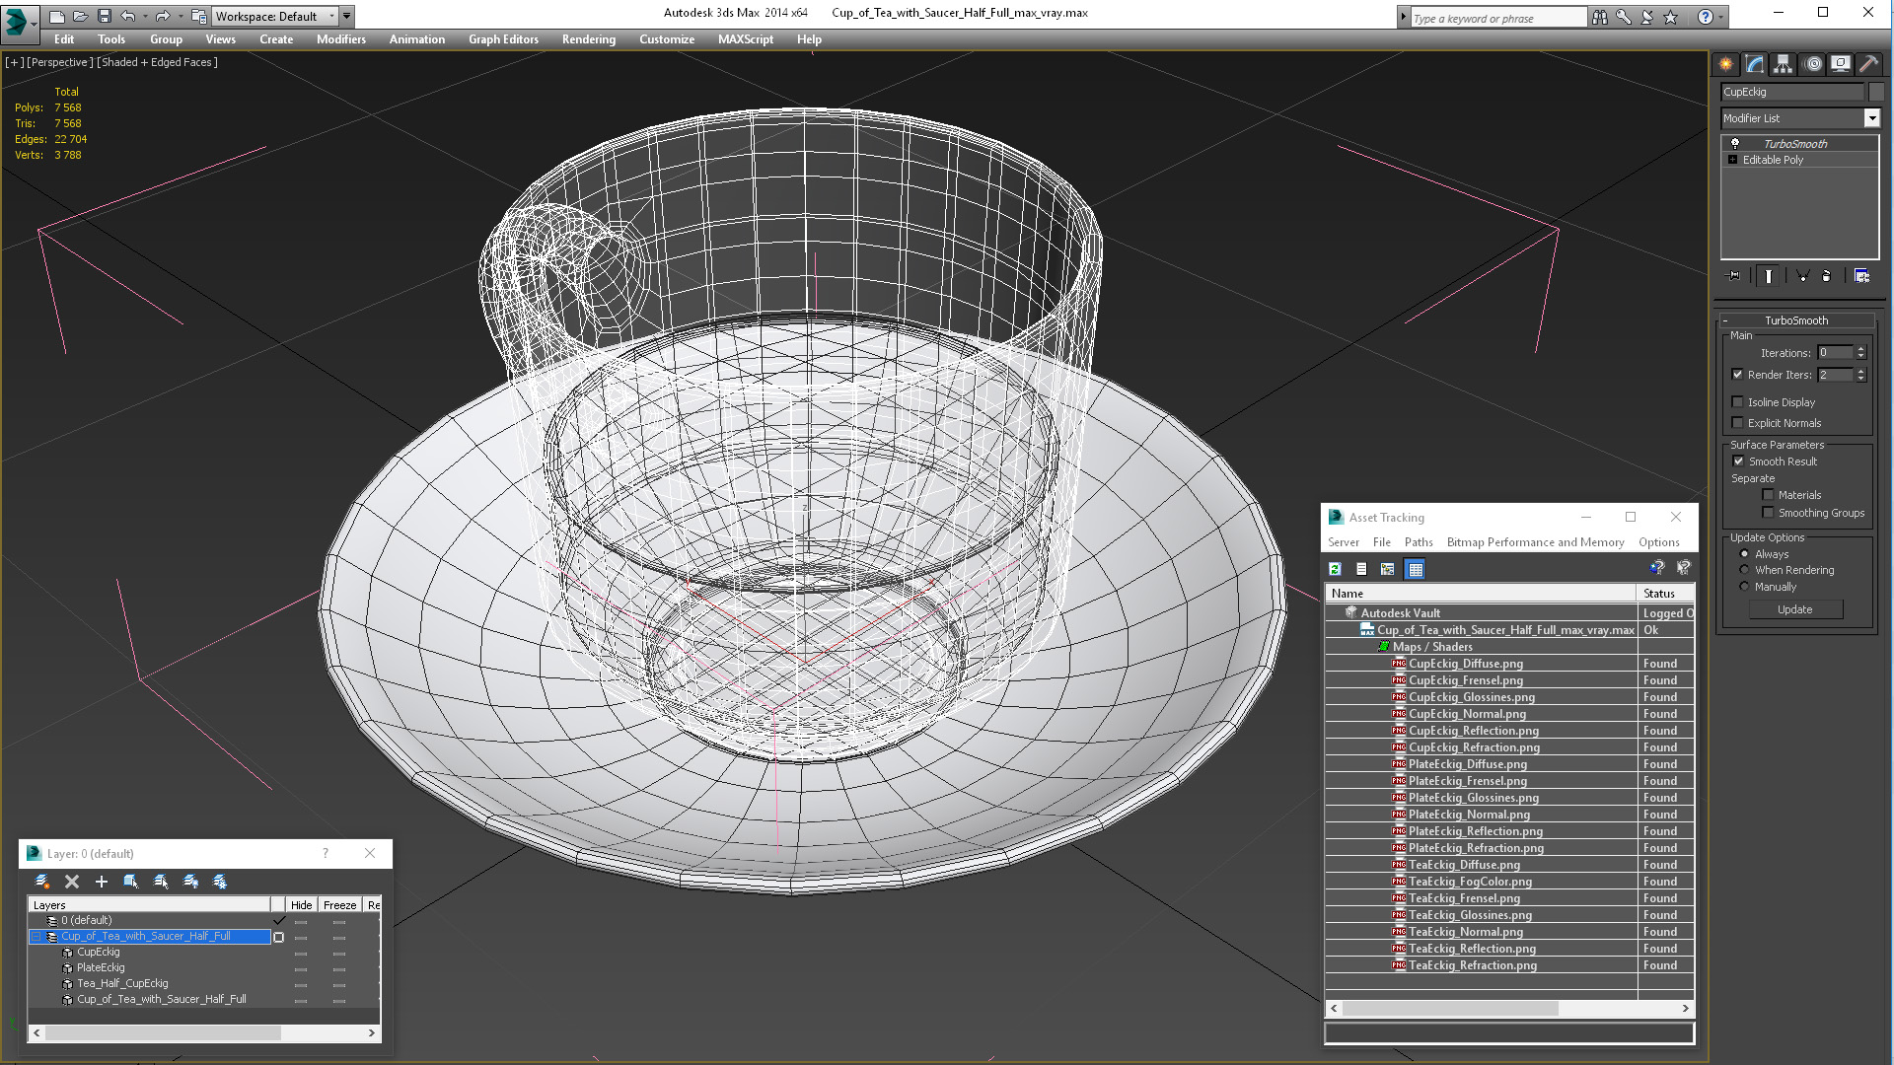
Task: Open the Modifiers menu
Action: [341, 39]
